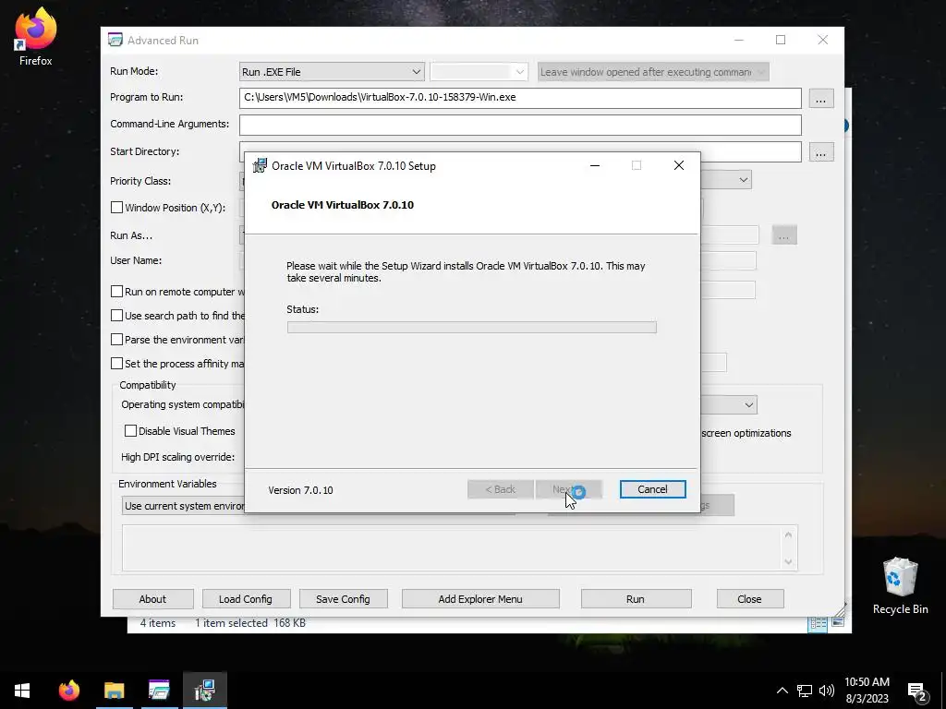Click "Version 7.0.10" text in Setup
Viewport: 946px width, 709px height.
(300, 490)
